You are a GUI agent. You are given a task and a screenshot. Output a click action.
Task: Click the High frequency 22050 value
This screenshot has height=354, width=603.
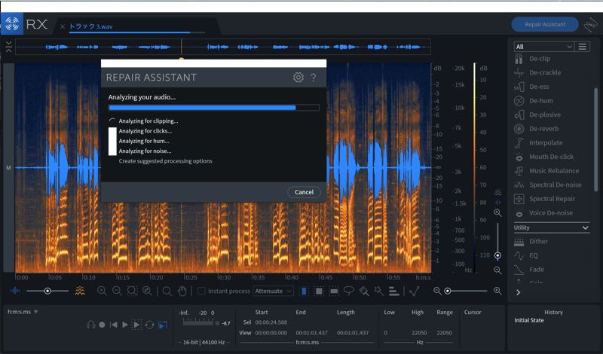point(419,333)
